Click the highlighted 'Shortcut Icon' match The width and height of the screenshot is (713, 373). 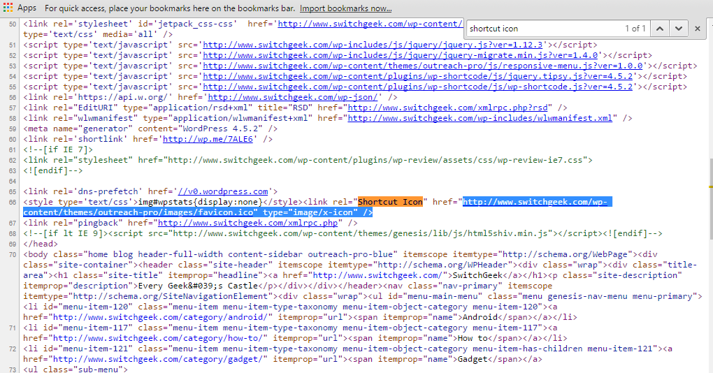pos(390,202)
